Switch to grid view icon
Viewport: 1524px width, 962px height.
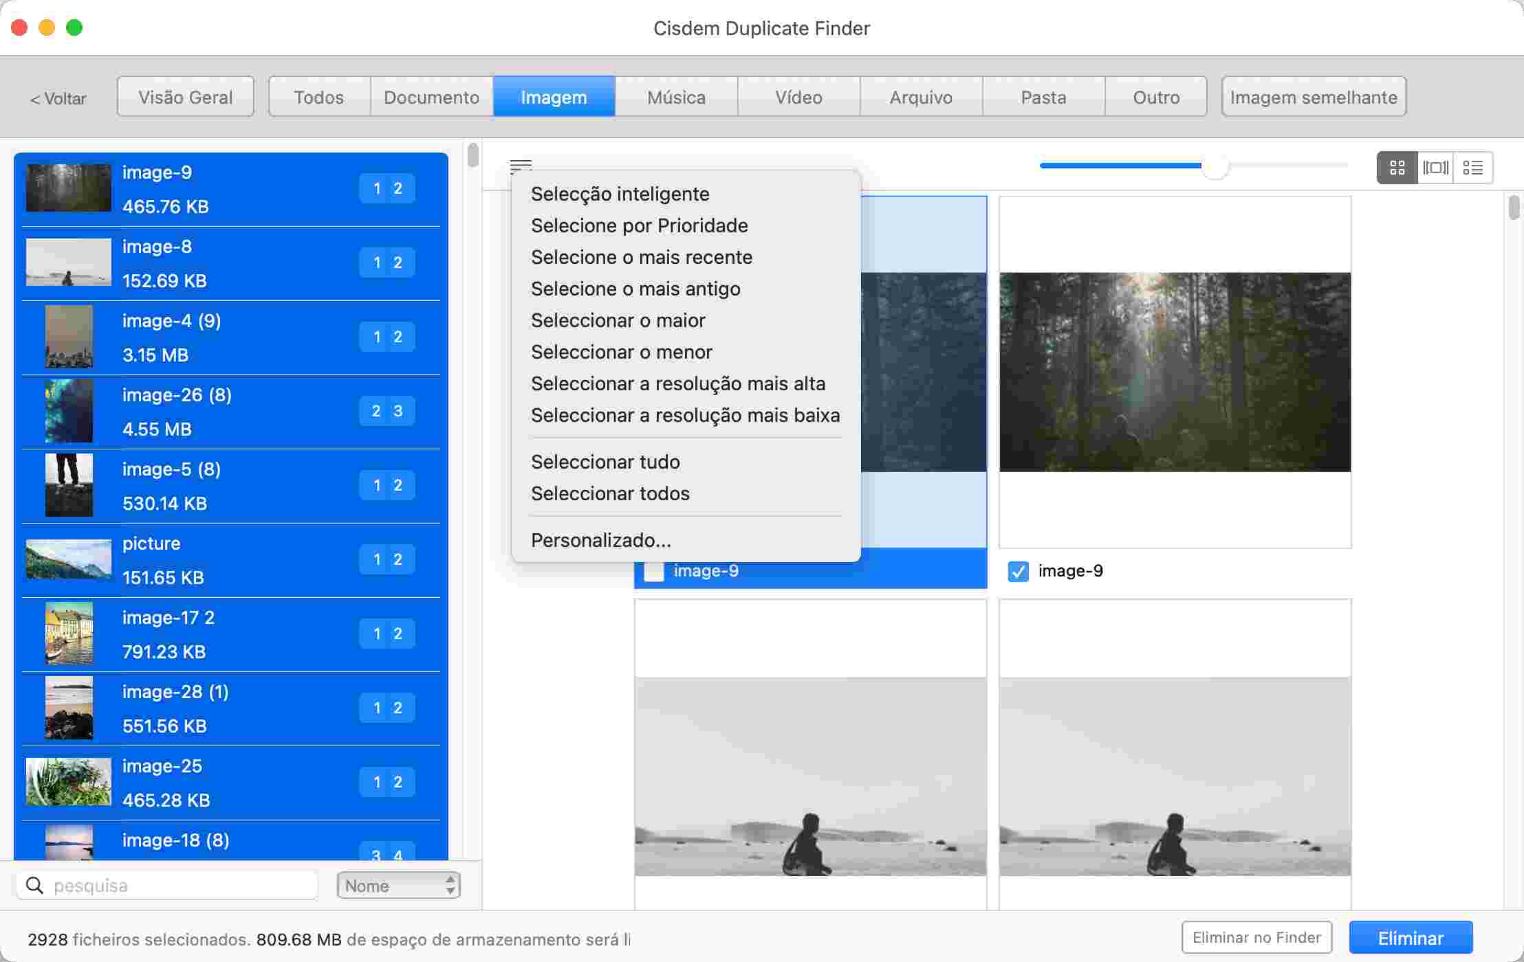click(x=1397, y=168)
